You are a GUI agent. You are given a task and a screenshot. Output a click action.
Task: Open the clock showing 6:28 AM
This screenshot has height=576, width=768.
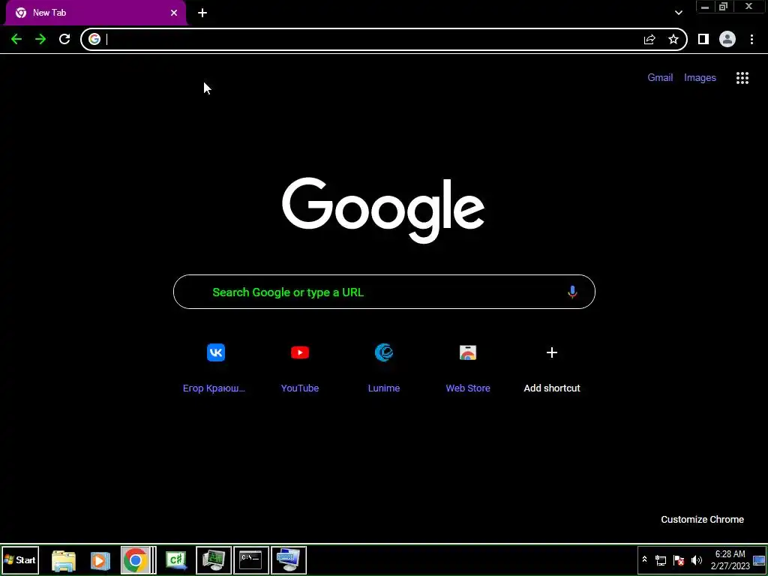click(x=730, y=560)
